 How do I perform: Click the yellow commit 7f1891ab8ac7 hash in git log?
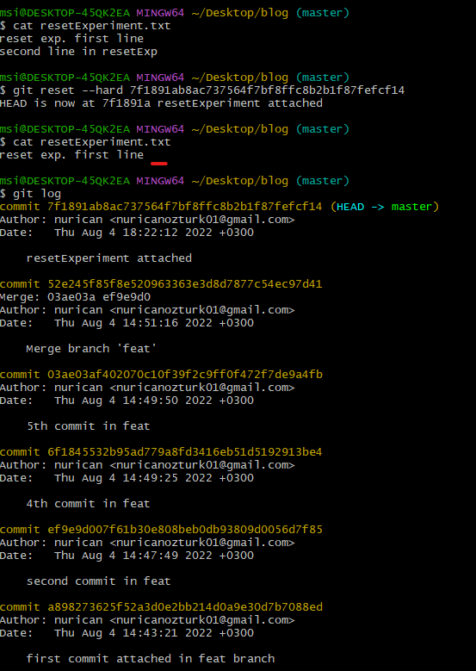(x=185, y=207)
